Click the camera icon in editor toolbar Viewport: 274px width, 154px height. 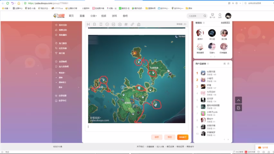(120, 24)
